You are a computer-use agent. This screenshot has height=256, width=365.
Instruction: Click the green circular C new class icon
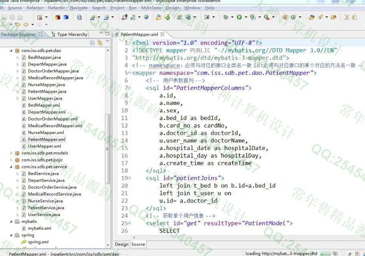(293, 17)
